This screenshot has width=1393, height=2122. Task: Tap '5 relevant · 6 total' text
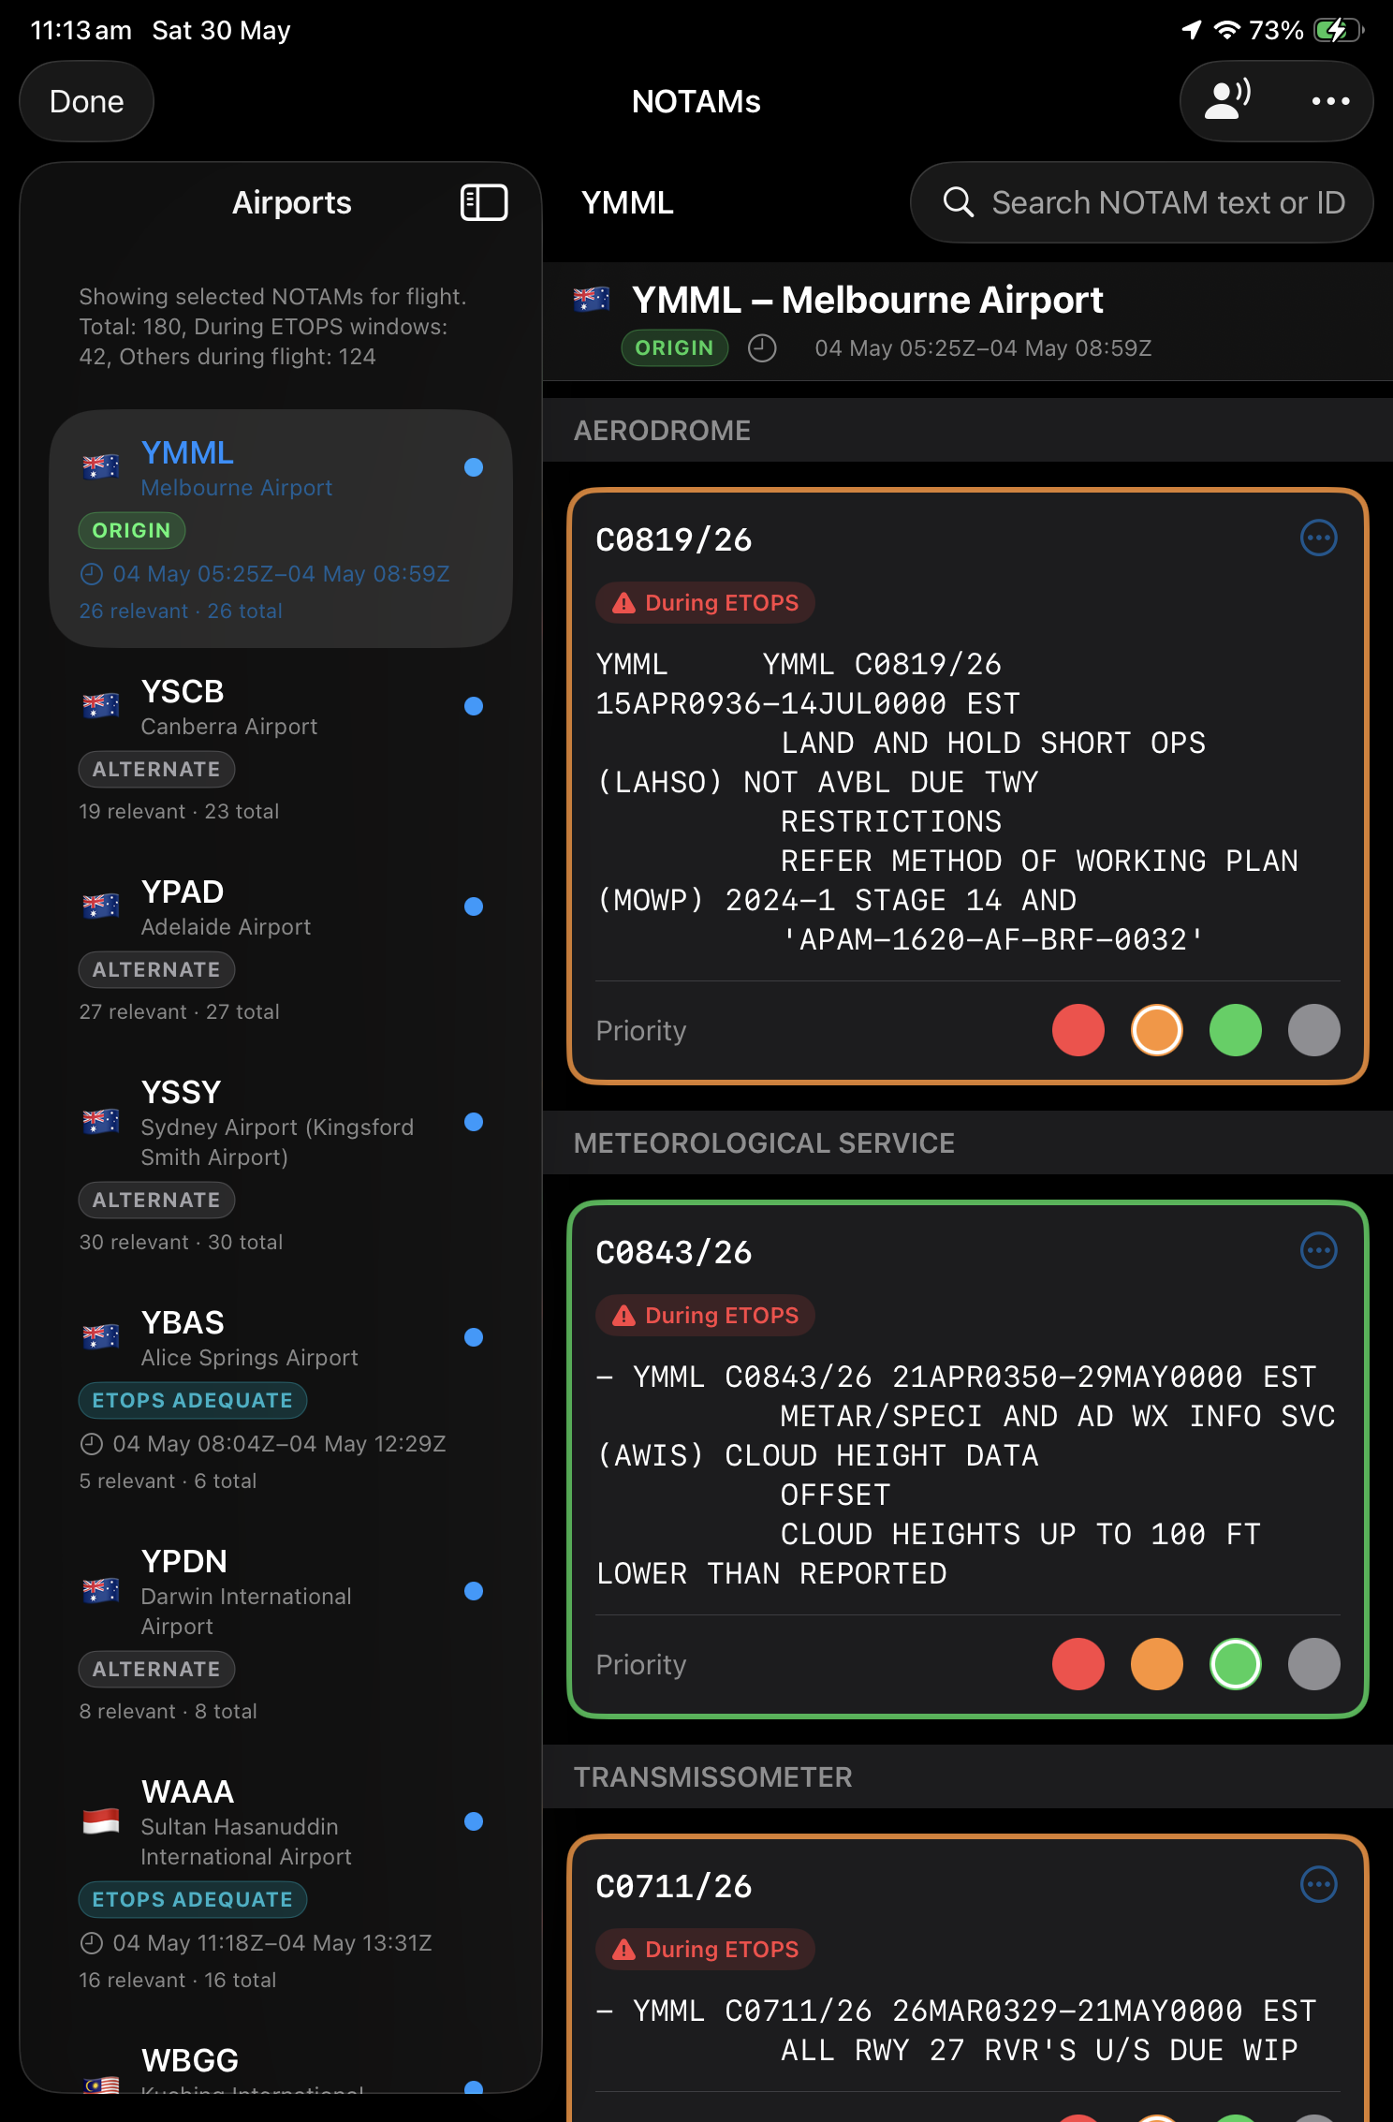pos(169,1481)
